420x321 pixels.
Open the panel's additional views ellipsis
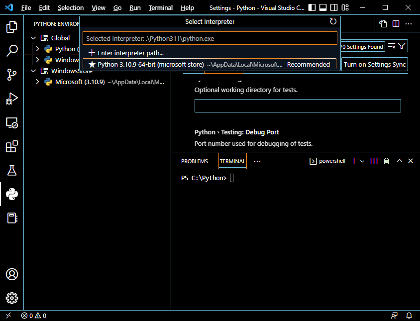[257, 161]
